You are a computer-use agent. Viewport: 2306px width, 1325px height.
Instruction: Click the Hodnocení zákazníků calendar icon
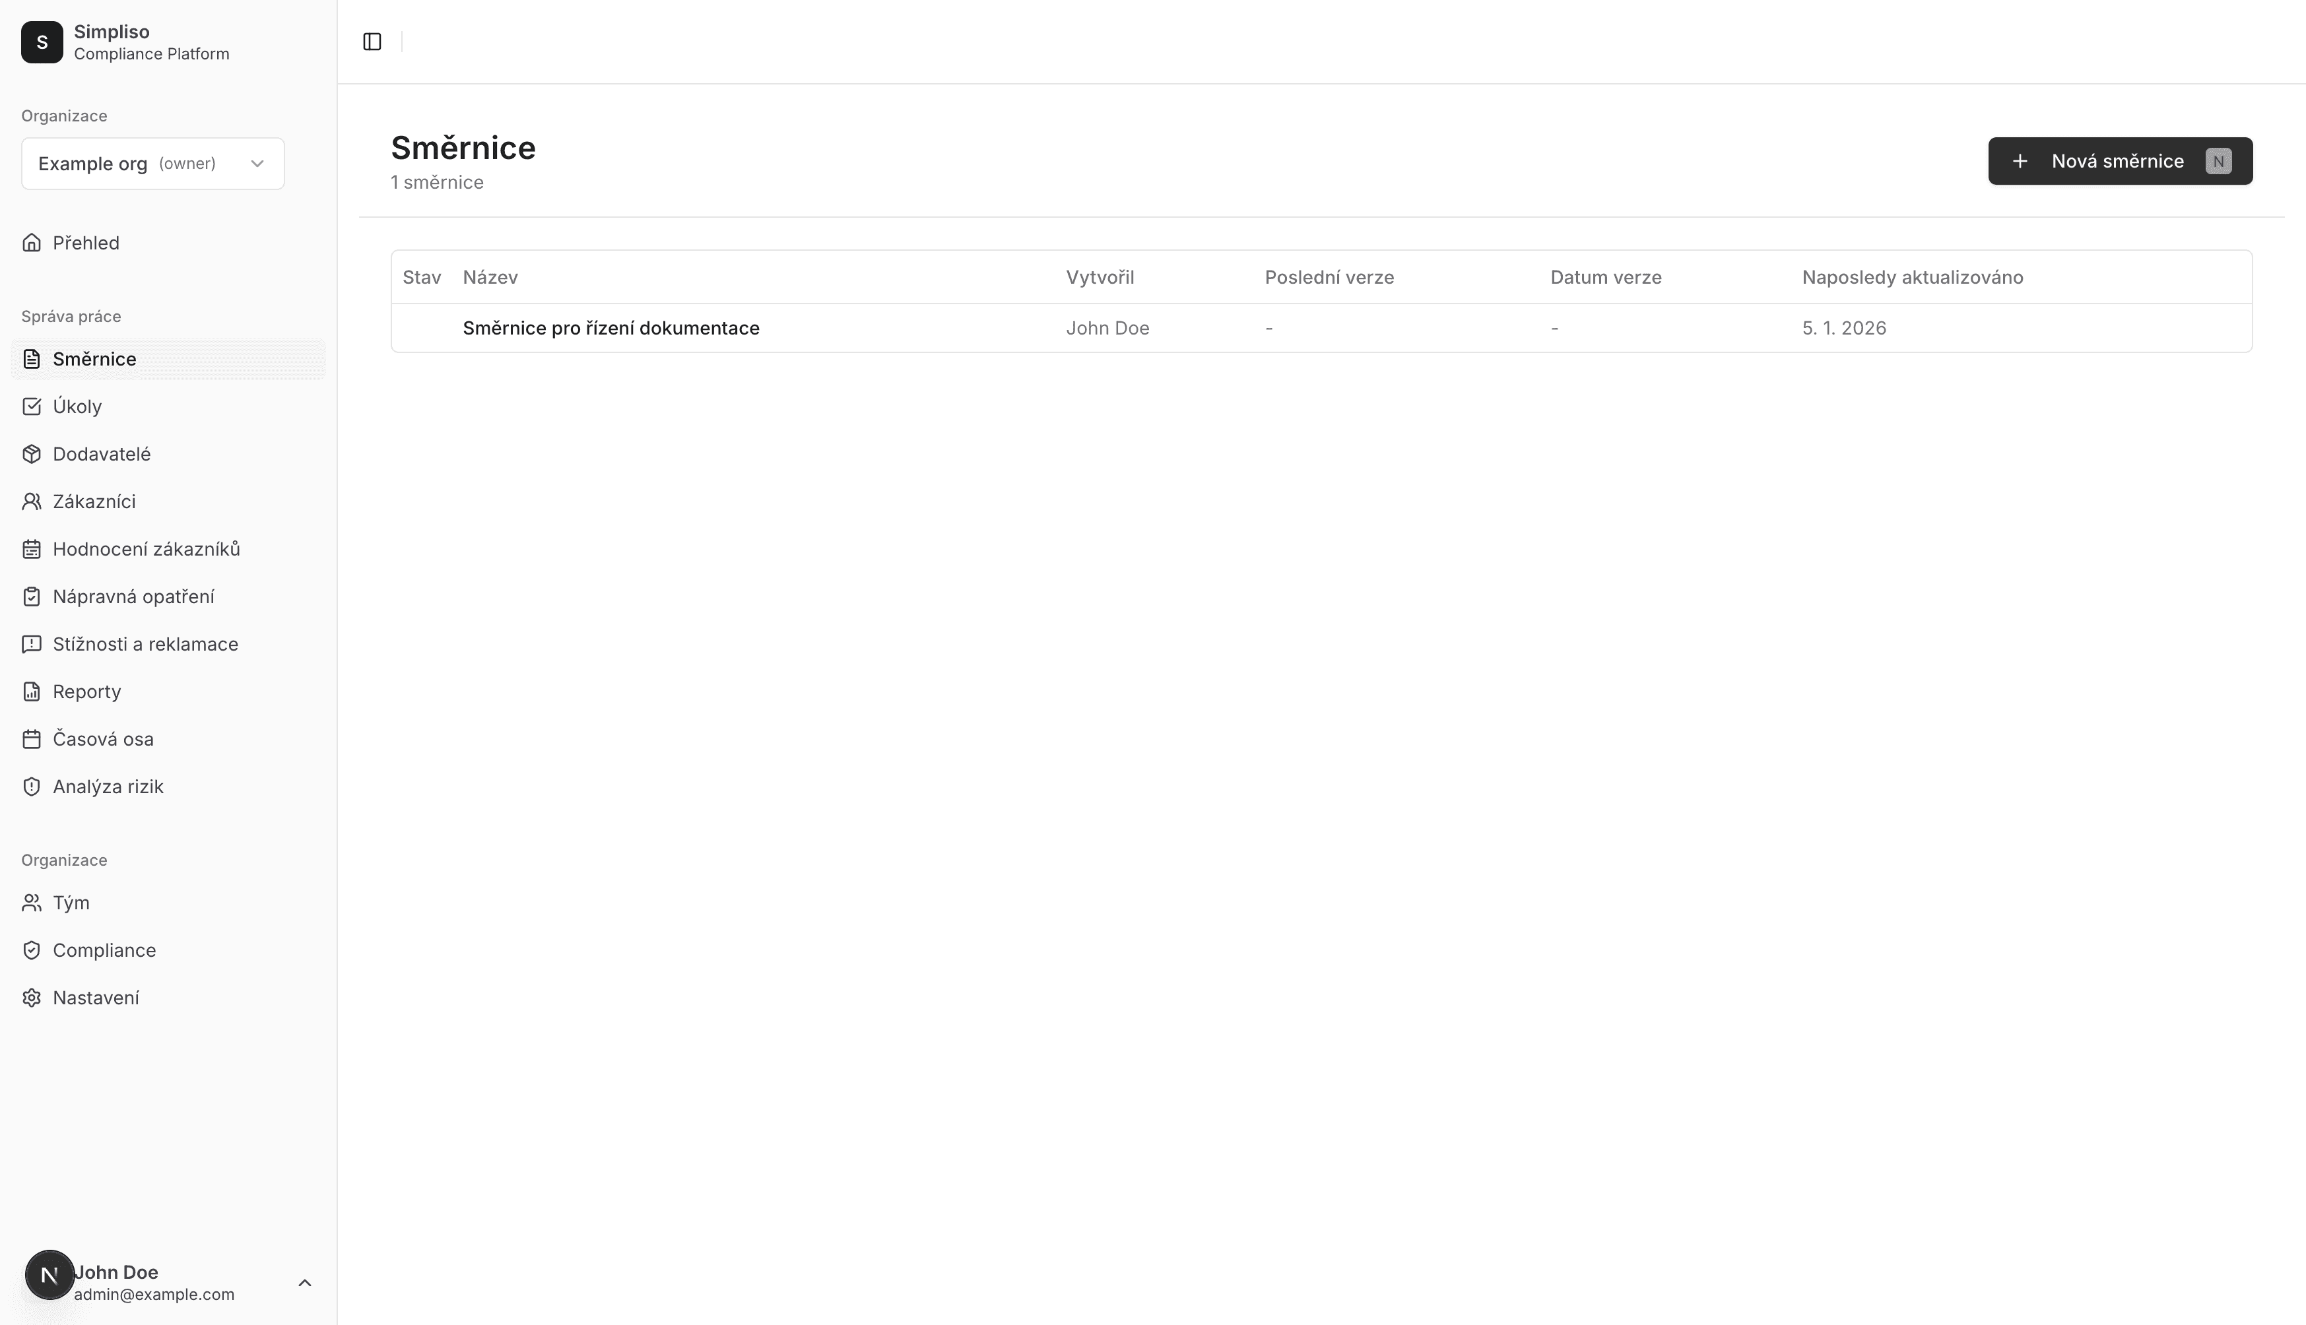(32, 550)
